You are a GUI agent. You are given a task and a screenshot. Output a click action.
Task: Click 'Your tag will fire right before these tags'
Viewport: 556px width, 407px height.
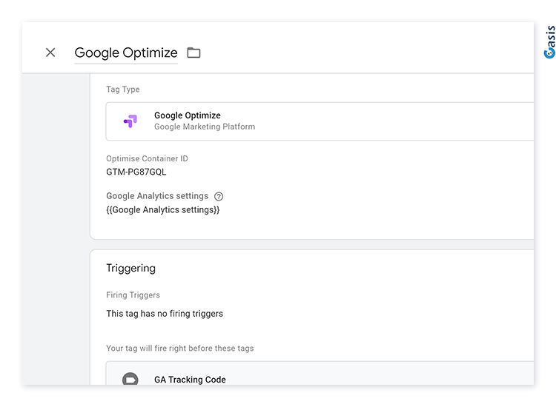pyautogui.click(x=180, y=349)
